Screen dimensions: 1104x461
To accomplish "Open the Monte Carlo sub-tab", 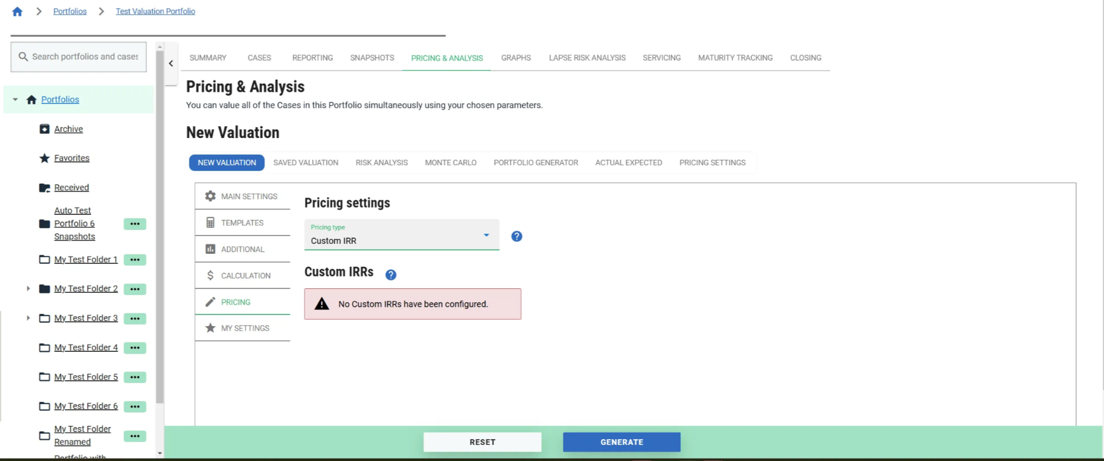I will (450, 163).
